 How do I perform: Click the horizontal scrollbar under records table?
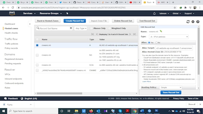pyautogui.click(x=59, y=93)
